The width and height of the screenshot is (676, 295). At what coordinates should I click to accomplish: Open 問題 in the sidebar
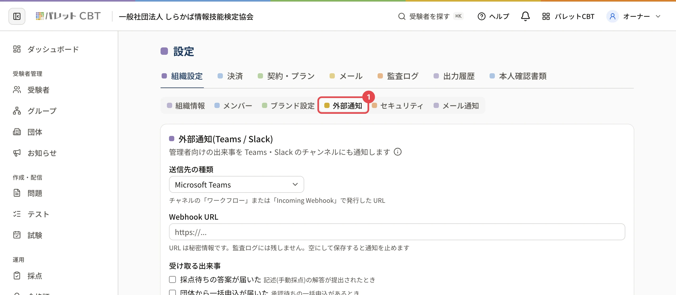27,193
